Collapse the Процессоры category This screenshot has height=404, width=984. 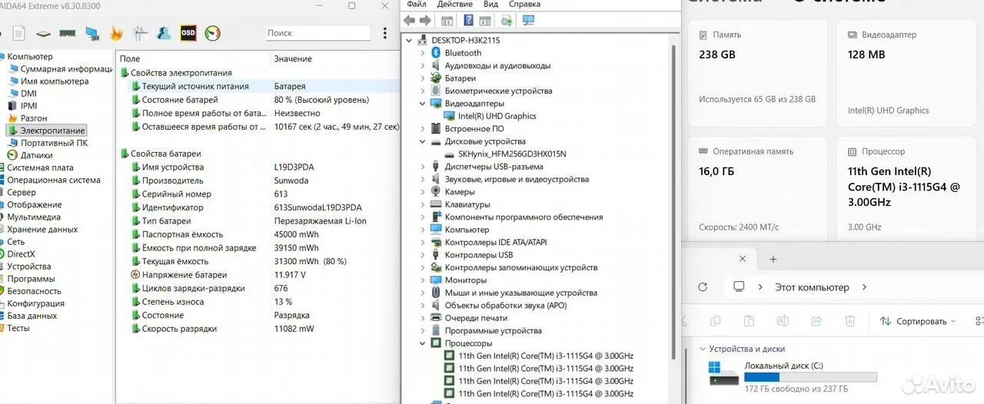(423, 343)
